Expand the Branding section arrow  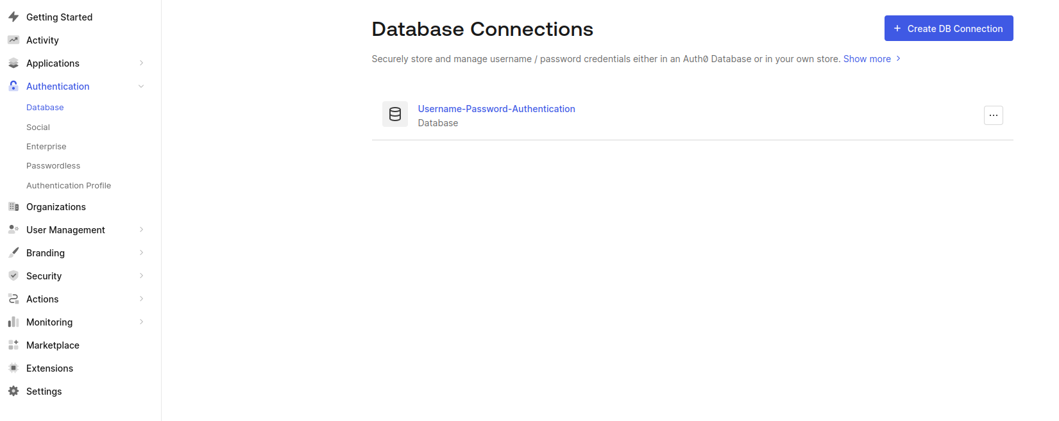(x=141, y=252)
